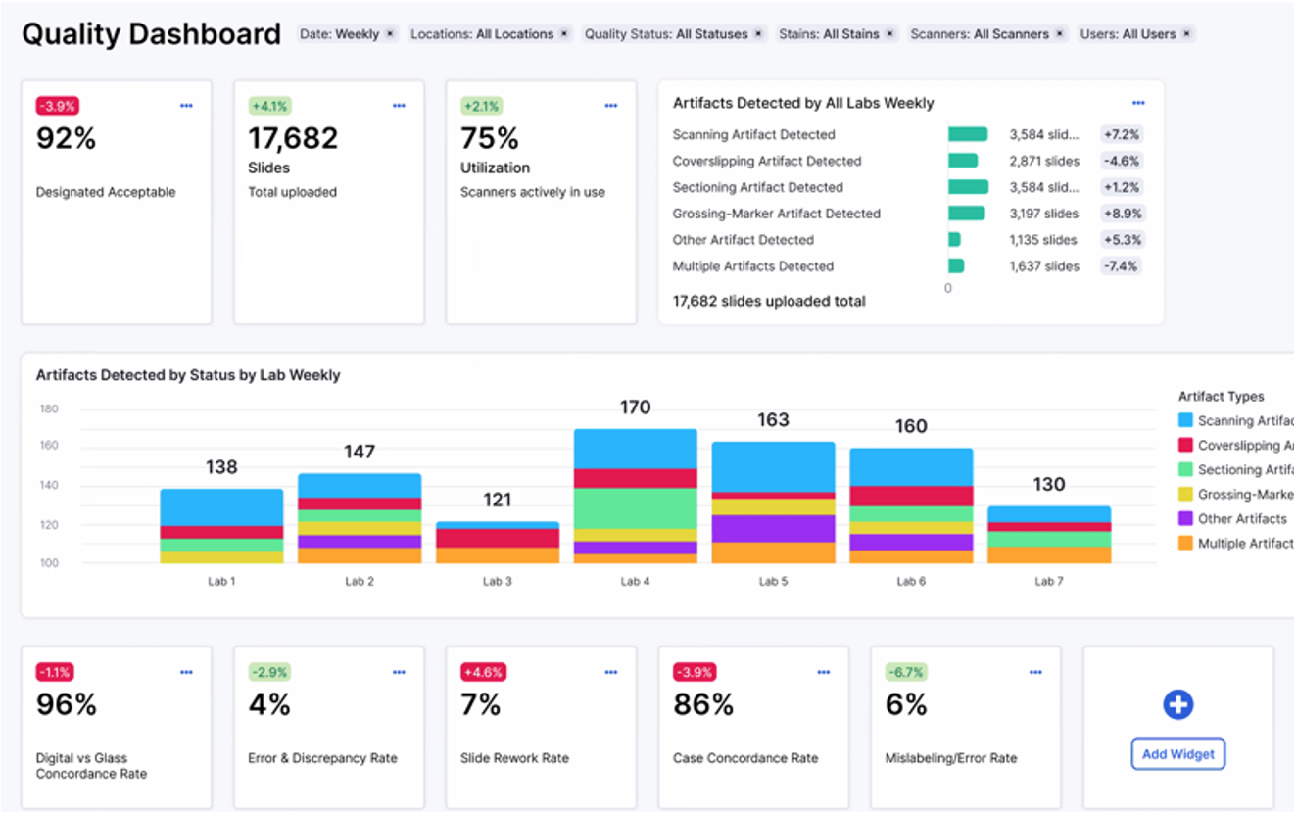Clear the Locations filter chip
Viewport: 1296px width, 814px height.
(563, 34)
